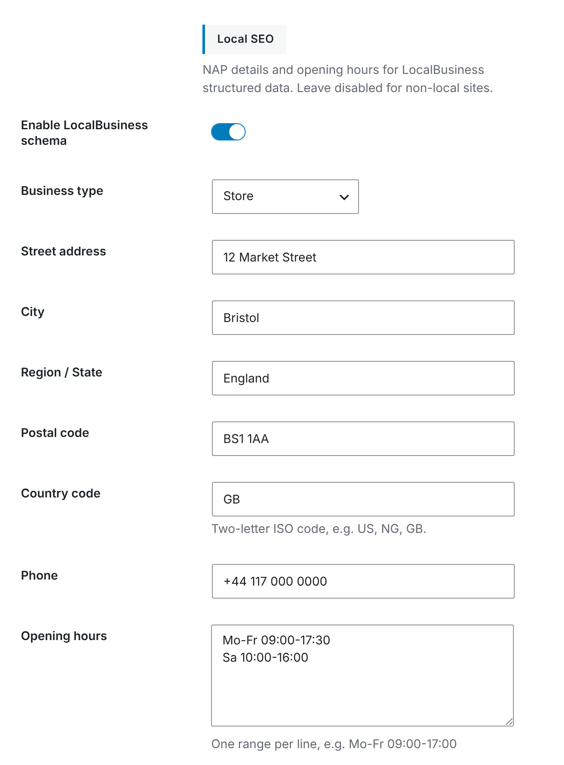Click the 'Opening hours' label
This screenshot has width=564, height=765.
64,636
